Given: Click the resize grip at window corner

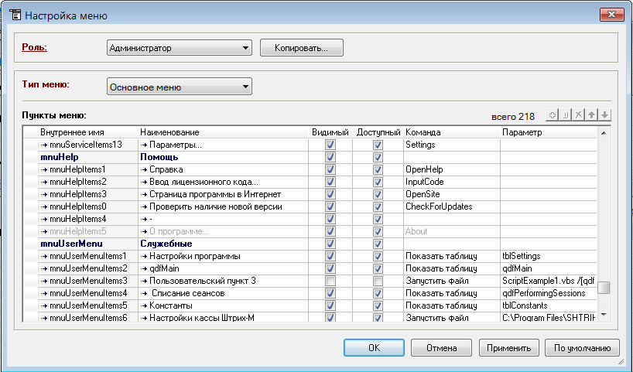Looking at the screenshot, I should (621, 361).
